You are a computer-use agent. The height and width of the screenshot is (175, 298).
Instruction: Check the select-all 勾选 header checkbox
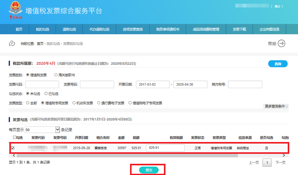click(x=15, y=138)
